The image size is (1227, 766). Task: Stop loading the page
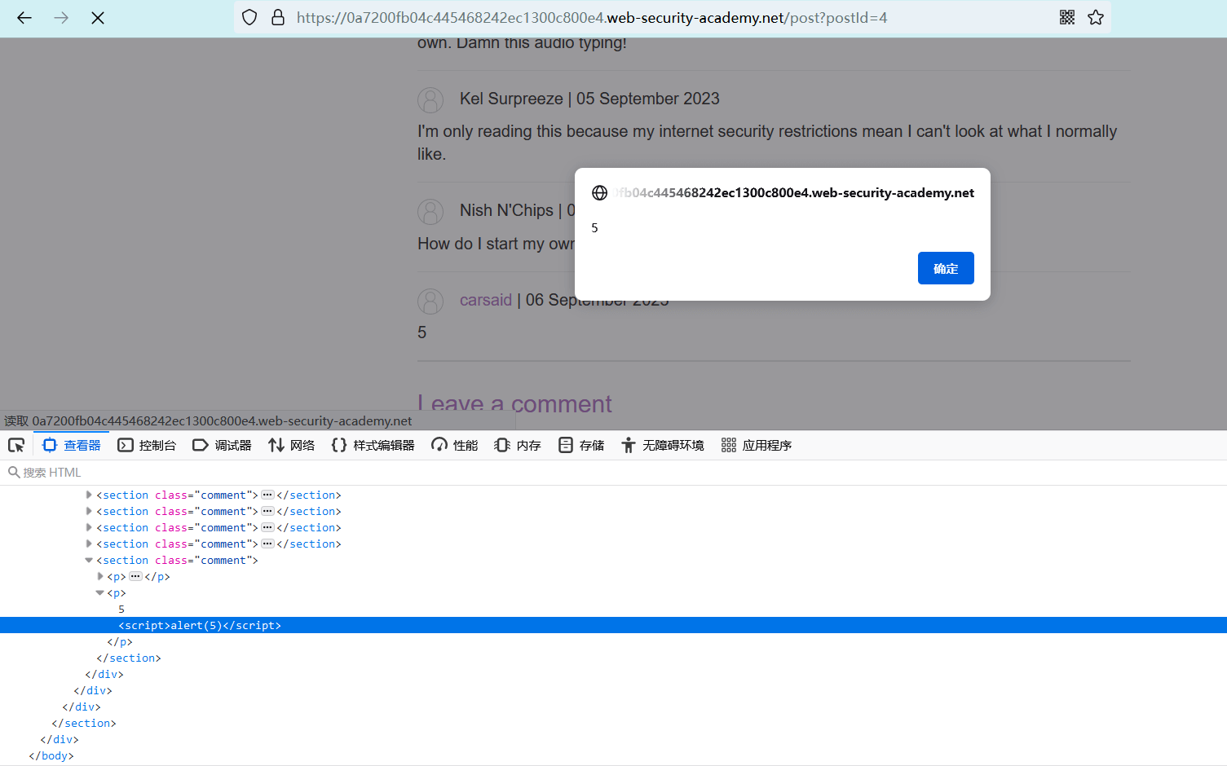tap(98, 18)
